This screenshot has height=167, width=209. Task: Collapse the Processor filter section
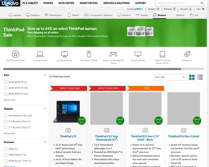(45, 142)
